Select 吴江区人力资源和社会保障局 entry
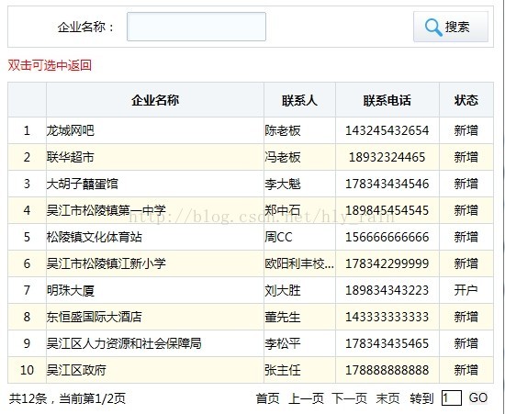The height and width of the screenshot is (414, 505). click(x=124, y=343)
